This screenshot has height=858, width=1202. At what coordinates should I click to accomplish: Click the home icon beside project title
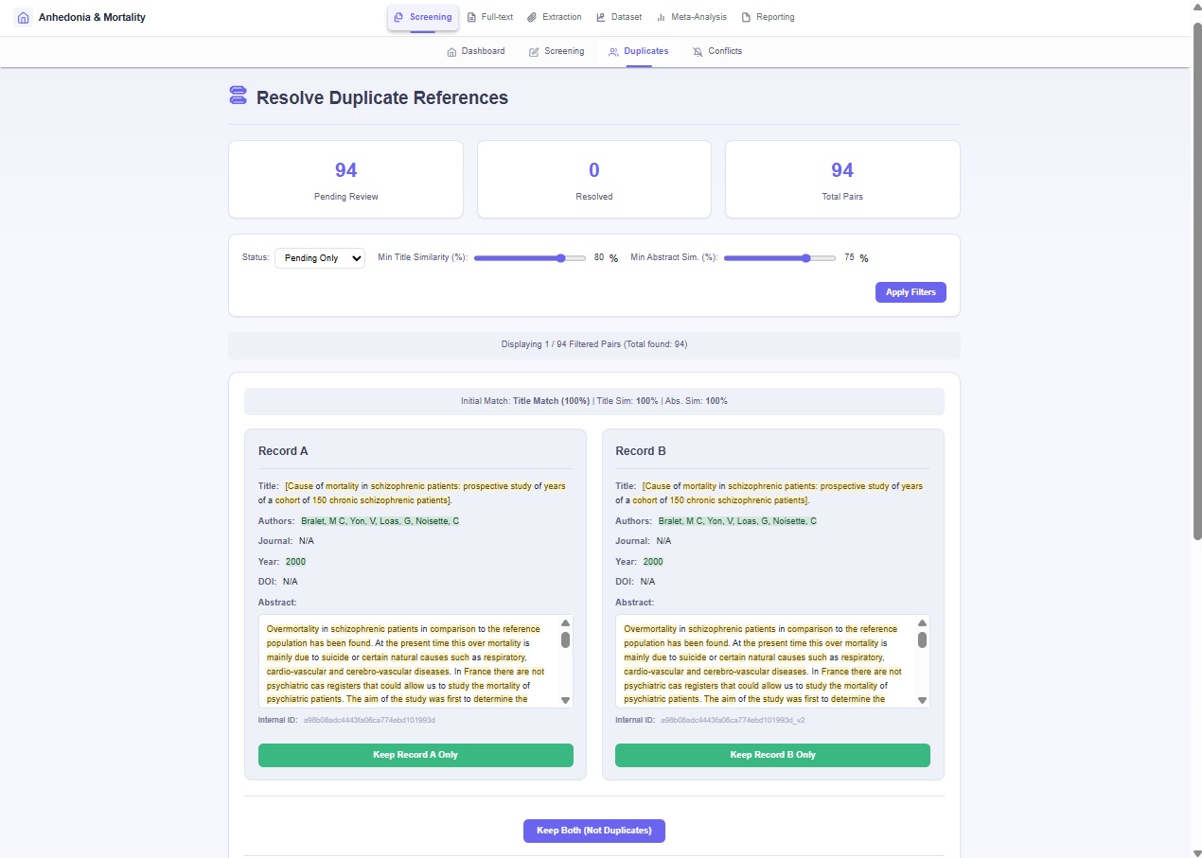click(24, 17)
